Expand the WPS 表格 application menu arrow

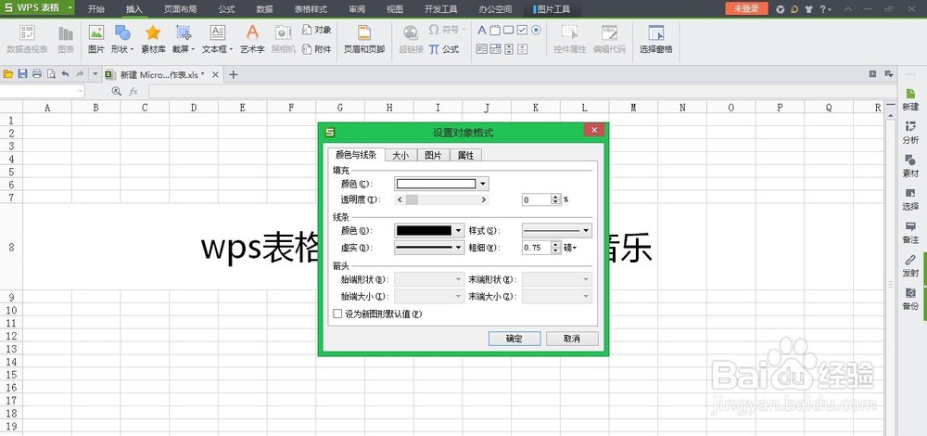point(70,7)
